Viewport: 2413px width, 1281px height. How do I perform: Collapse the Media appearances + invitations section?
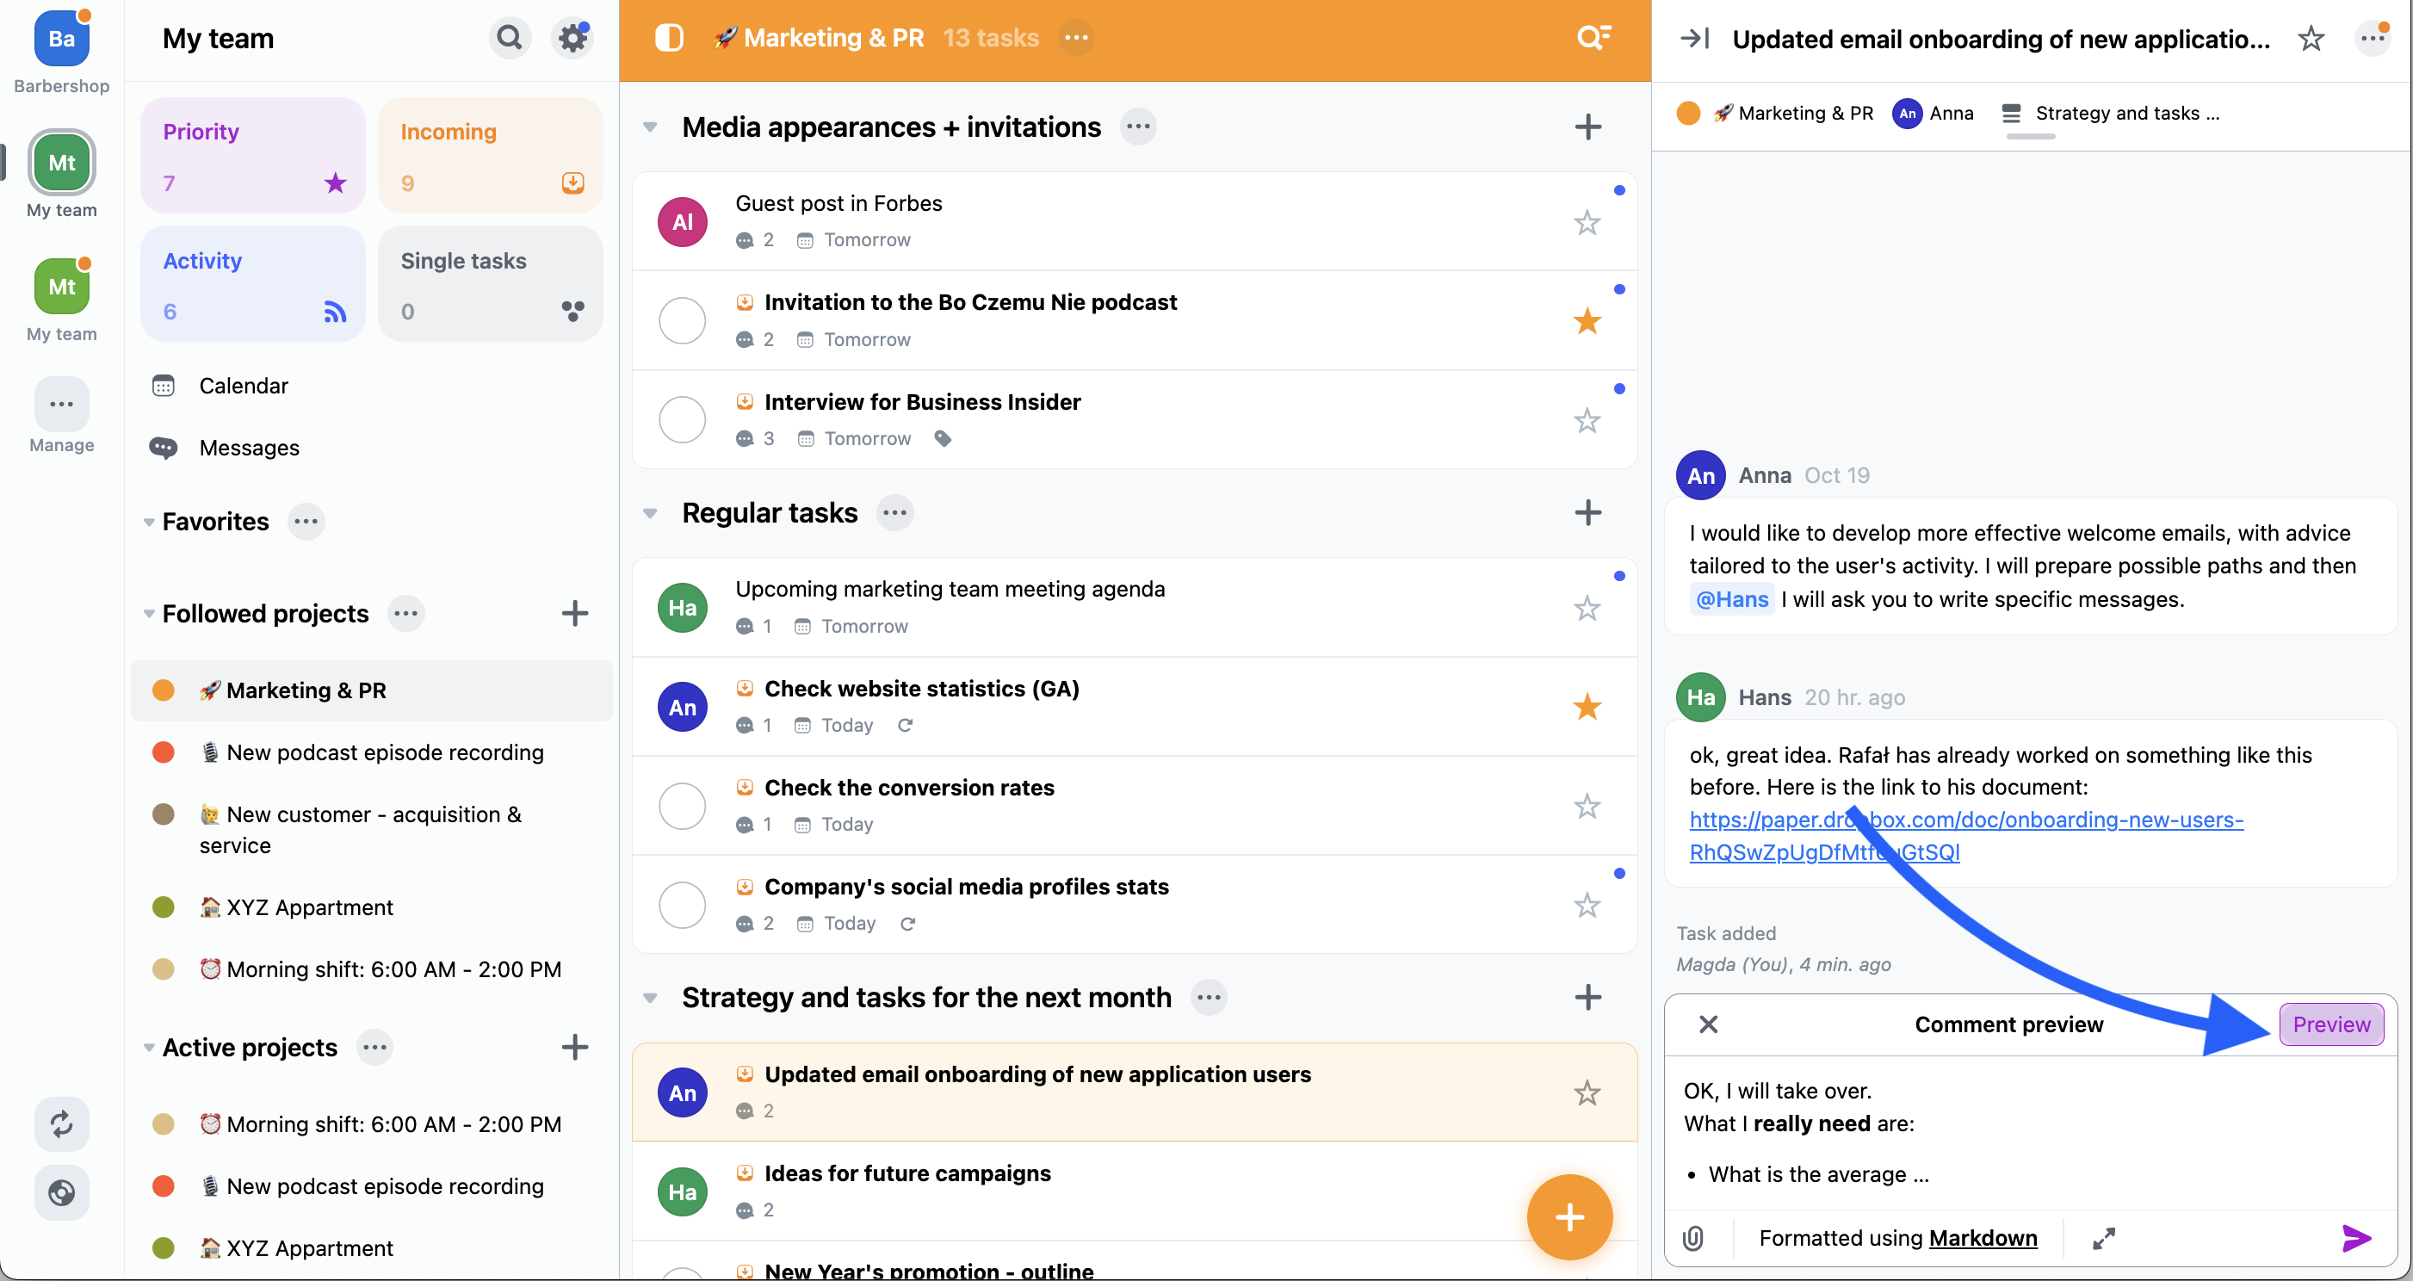tap(650, 127)
